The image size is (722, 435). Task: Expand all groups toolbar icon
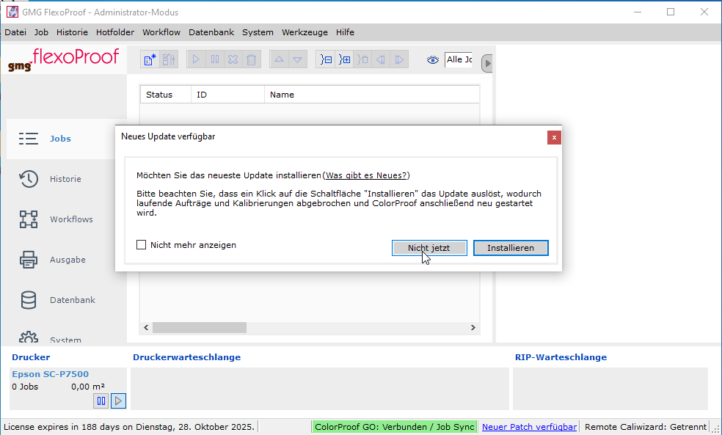point(344,59)
